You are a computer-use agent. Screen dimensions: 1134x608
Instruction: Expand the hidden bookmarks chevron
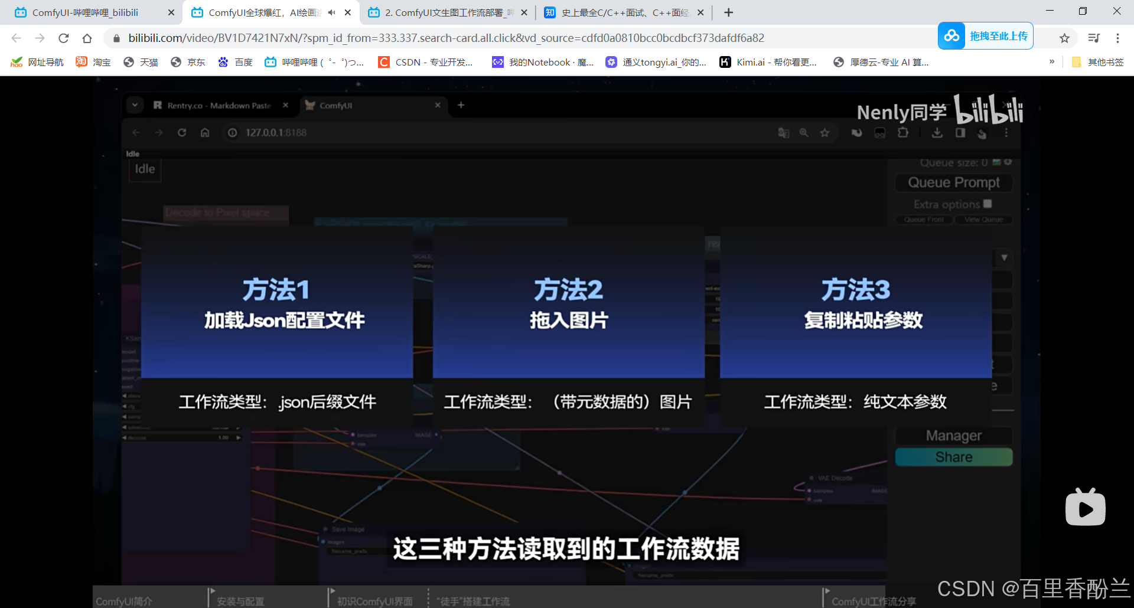[1052, 61]
